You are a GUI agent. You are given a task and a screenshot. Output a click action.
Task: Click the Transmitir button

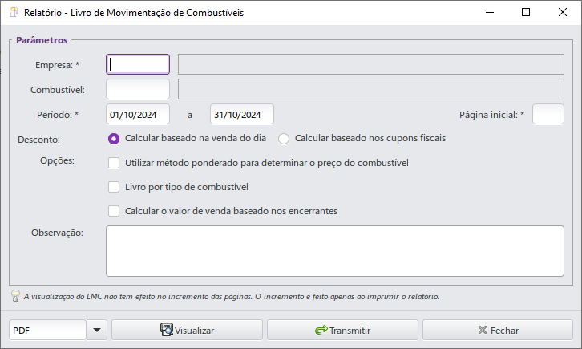pos(342,330)
